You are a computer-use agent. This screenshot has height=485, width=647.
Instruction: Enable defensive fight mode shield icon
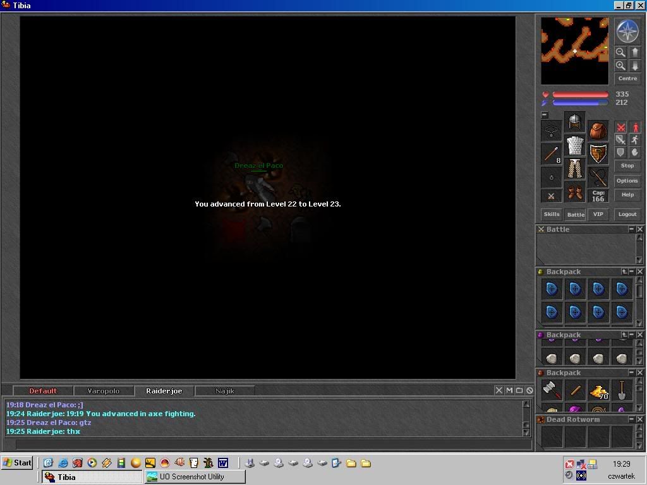[620, 152]
